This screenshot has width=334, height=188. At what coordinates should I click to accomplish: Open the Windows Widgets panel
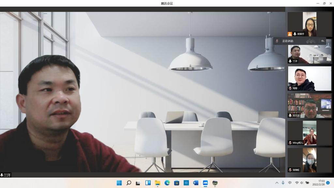pos(148,183)
